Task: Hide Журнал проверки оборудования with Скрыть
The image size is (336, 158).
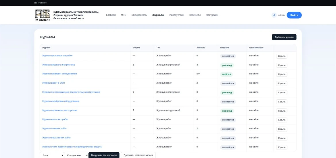Action: tap(282, 74)
